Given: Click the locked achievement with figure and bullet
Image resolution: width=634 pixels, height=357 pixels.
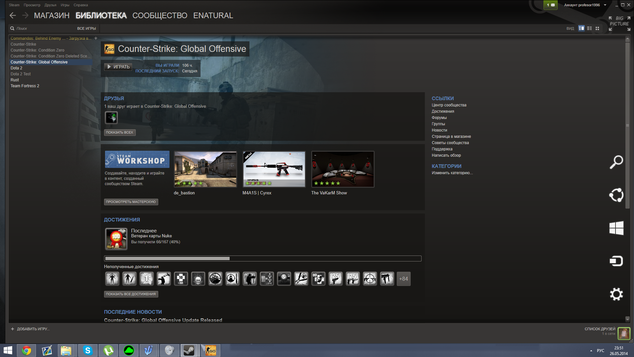Looking at the screenshot, I should pos(129,279).
